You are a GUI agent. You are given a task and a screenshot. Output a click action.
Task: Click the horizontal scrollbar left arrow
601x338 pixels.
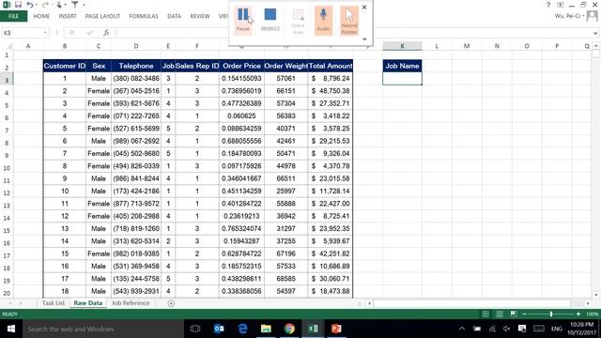point(369,303)
